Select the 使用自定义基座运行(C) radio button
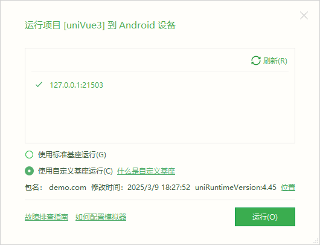This screenshot has height=245, width=320. (x=29, y=171)
